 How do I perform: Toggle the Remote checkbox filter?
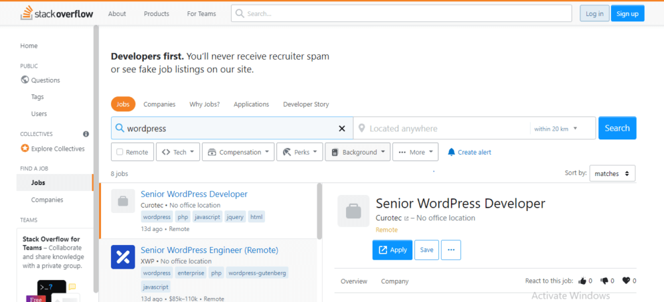pos(120,152)
